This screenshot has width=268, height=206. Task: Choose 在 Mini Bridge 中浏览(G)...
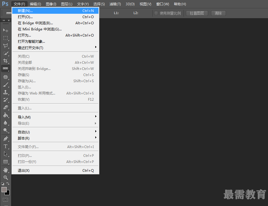point(55,29)
